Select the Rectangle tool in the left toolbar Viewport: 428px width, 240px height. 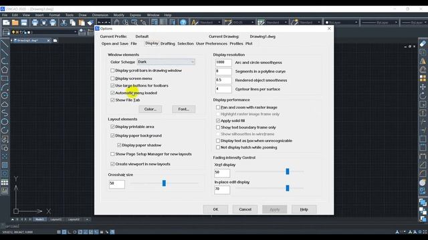click(x=5, y=79)
